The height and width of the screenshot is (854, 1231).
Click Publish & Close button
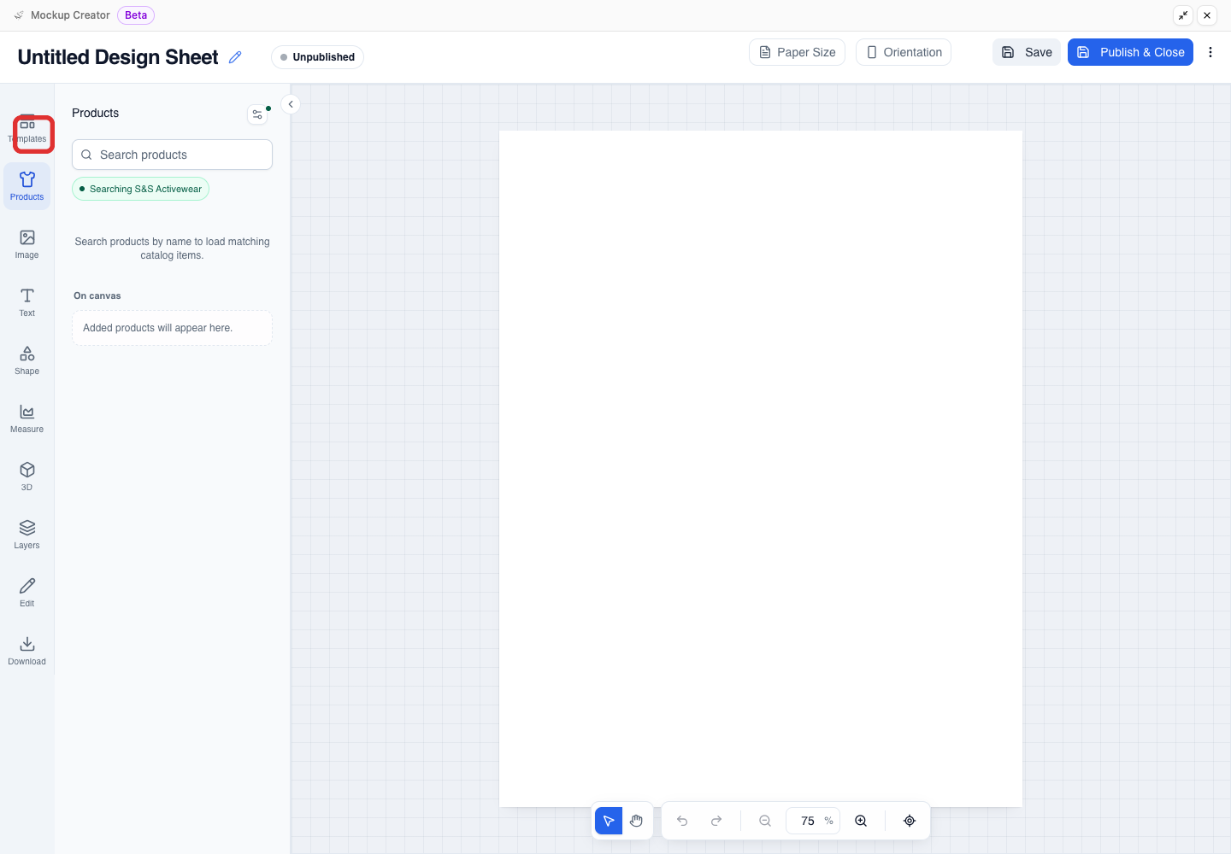[x=1130, y=52]
